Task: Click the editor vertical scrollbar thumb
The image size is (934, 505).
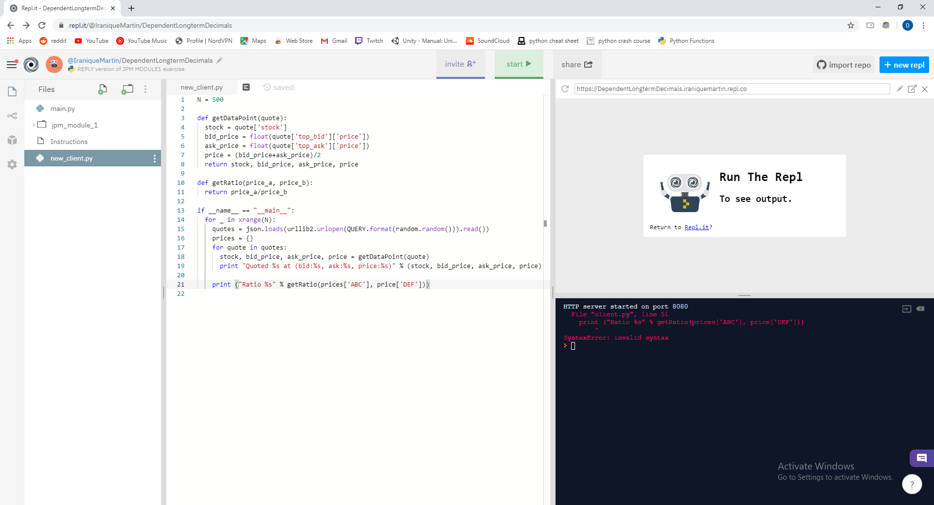Action: tap(545, 224)
